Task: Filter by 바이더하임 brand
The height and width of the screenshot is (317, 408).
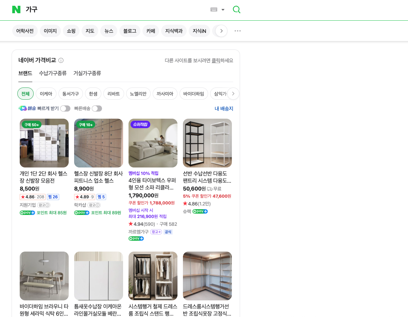Action: pyautogui.click(x=194, y=94)
